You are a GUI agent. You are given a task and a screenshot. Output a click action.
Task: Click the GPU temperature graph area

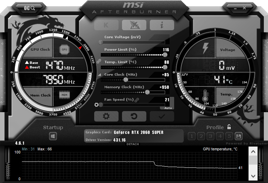(129, 165)
